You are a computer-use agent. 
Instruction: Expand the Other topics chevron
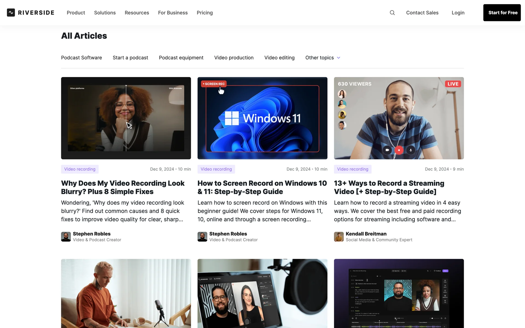tap(339, 58)
